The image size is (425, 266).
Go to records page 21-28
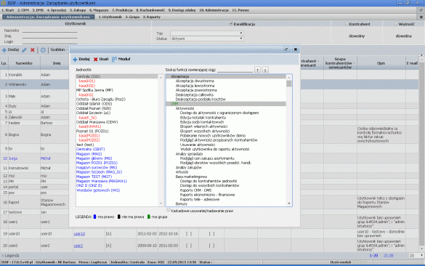(x=388, y=256)
